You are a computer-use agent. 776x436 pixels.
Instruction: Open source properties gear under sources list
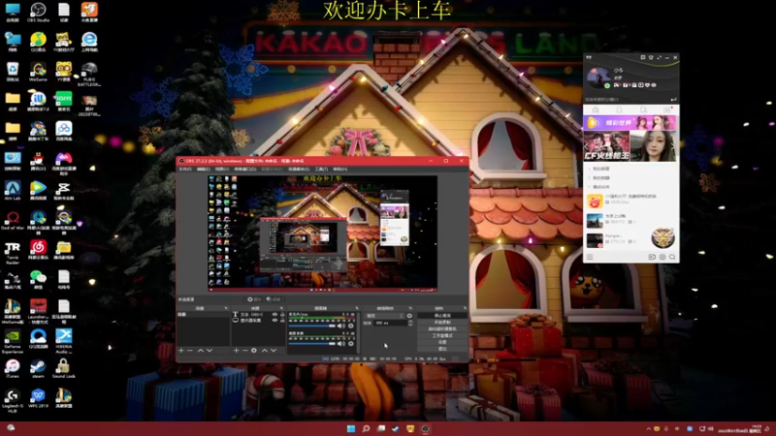click(x=254, y=351)
